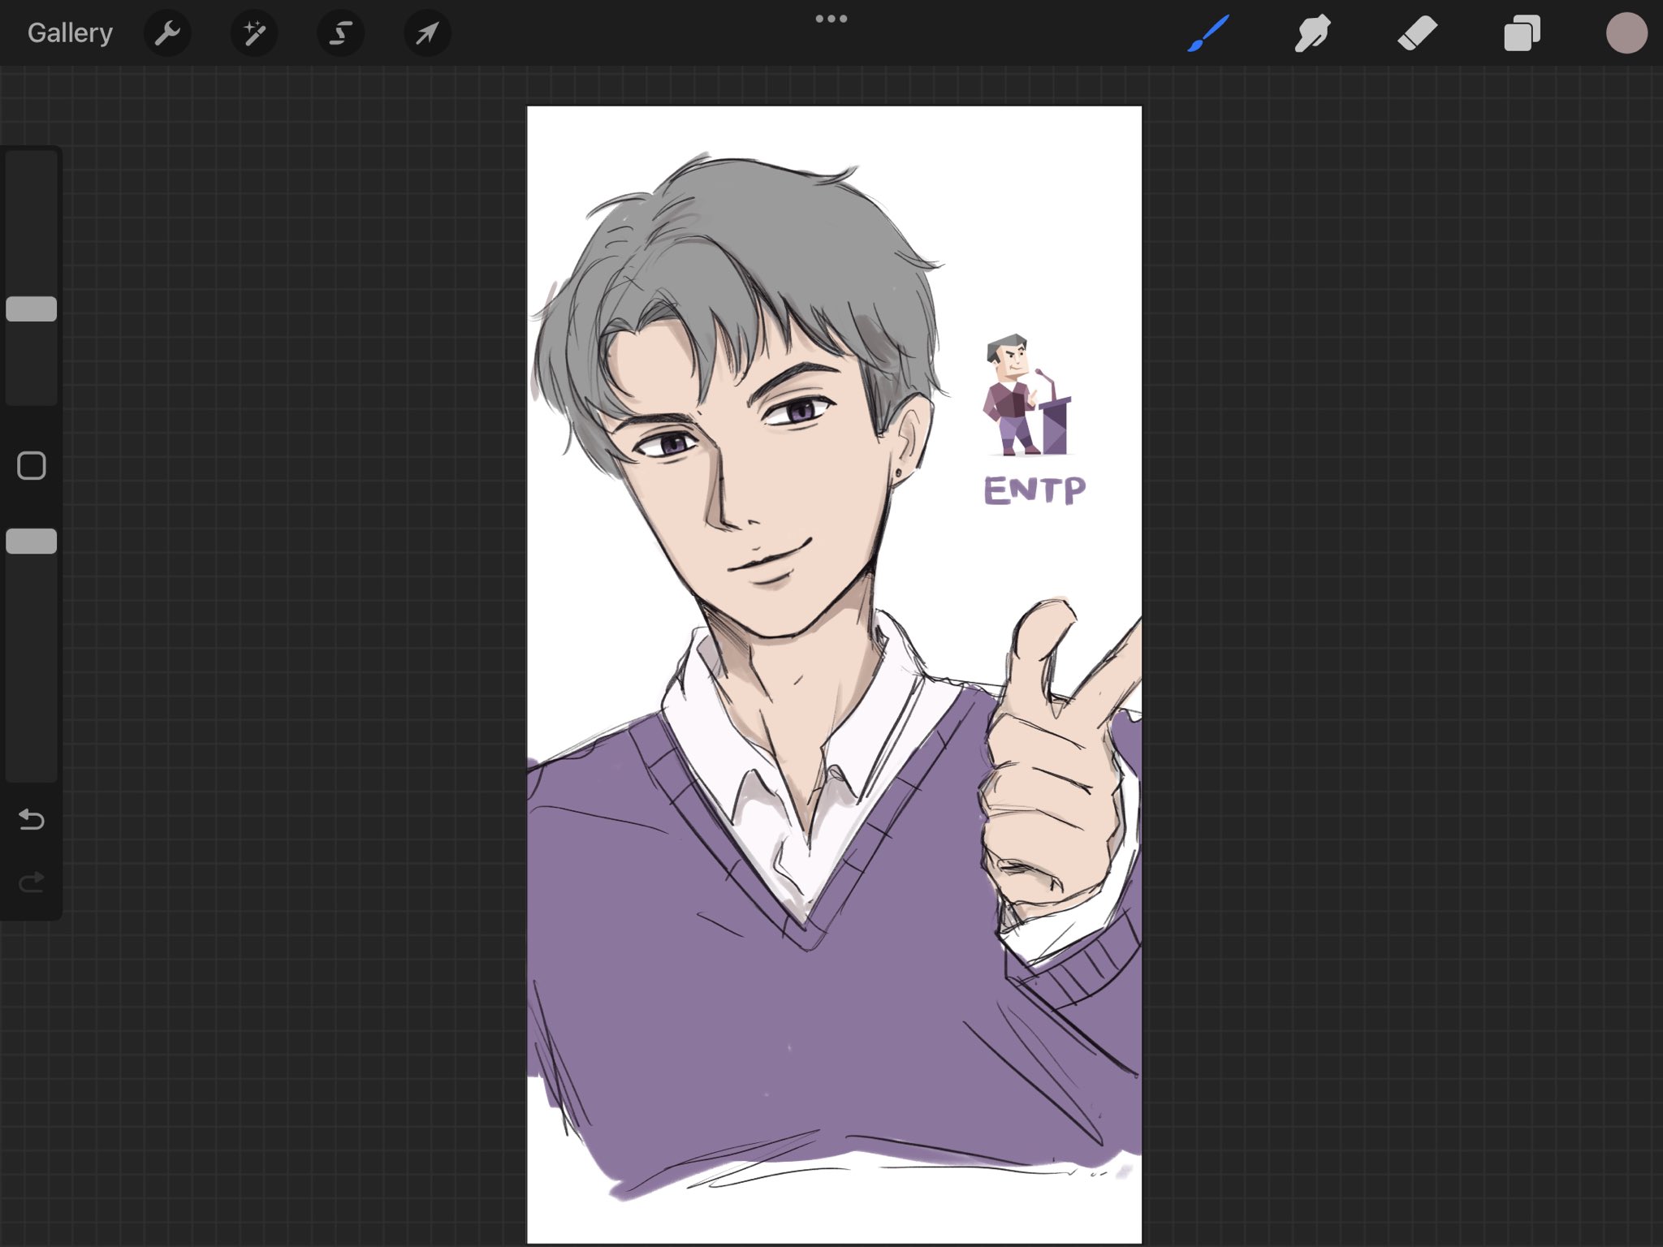This screenshot has height=1247, width=1663.
Task: Activate the Transform arrow tool
Action: (x=427, y=33)
